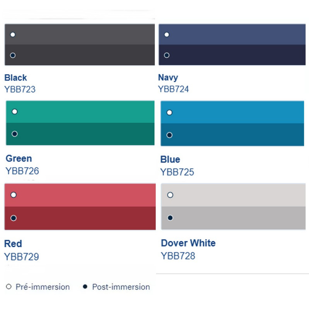Open the Green color name label

pyautogui.click(x=19, y=158)
